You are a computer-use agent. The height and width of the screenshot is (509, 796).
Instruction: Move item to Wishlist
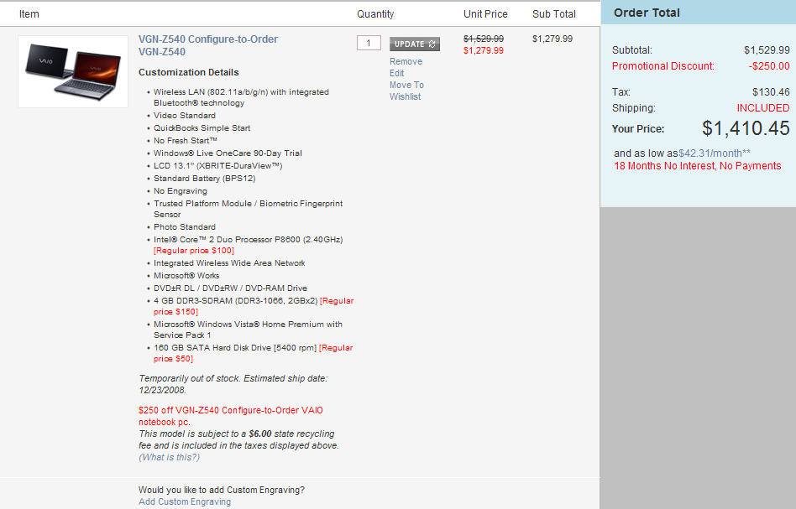(406, 91)
